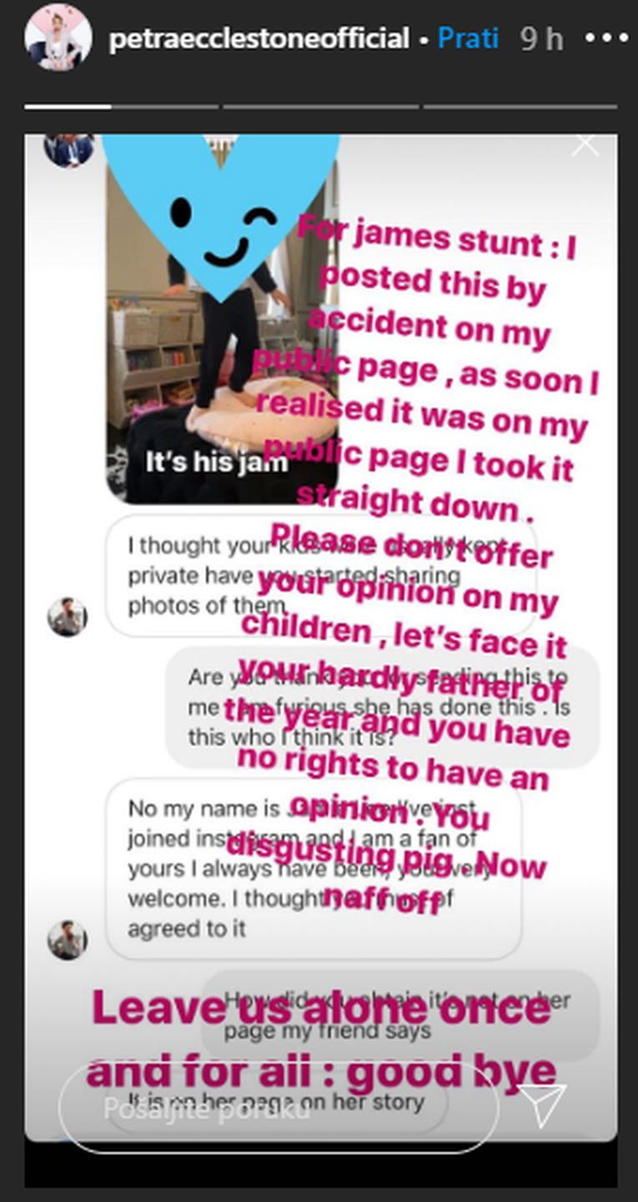Close the embedded message with the X icon

(585, 145)
